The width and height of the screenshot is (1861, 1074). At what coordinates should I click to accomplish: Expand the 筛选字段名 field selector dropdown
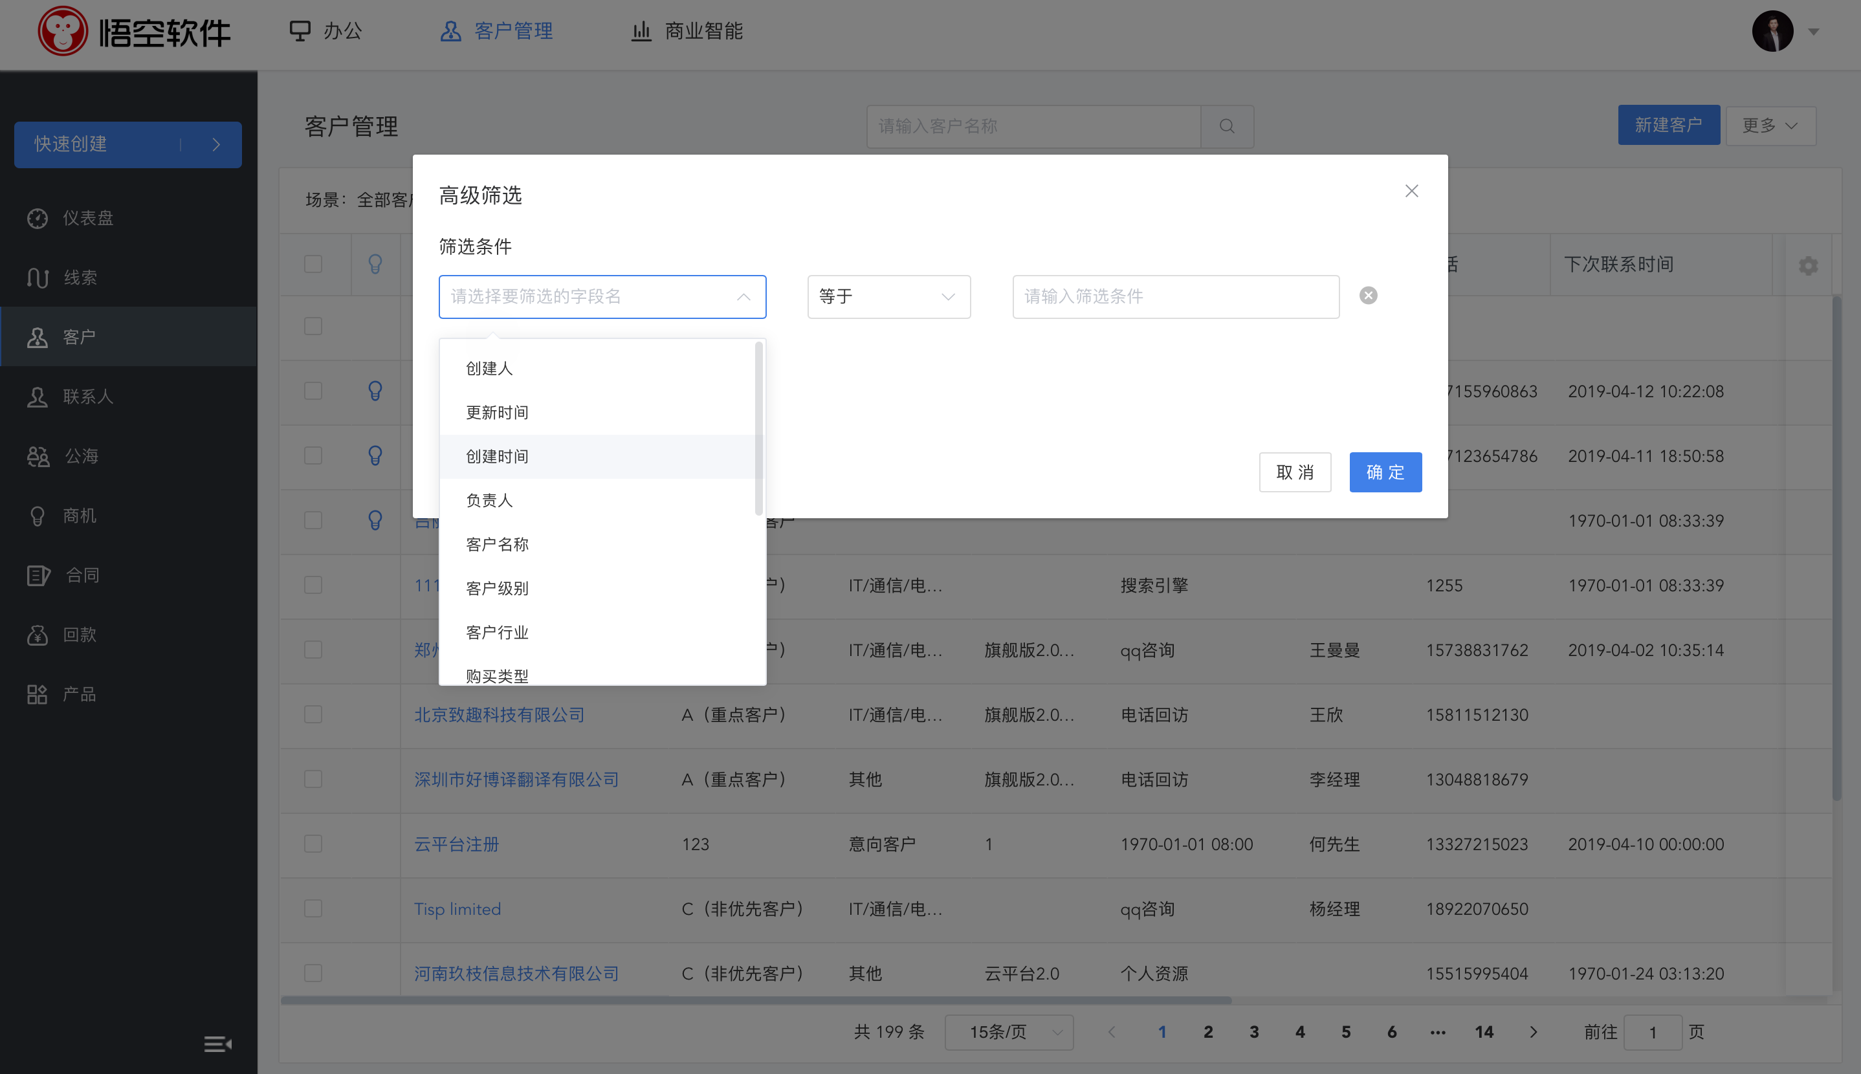(x=602, y=296)
